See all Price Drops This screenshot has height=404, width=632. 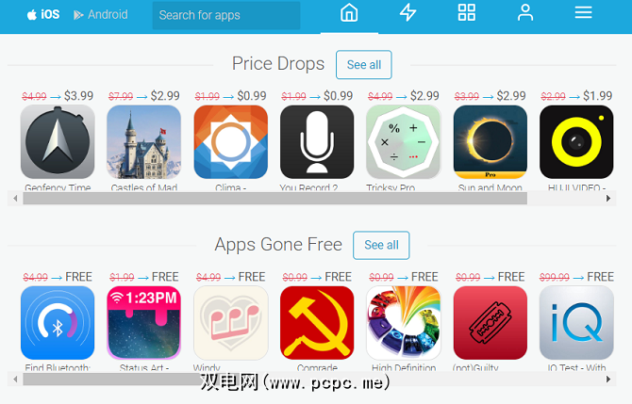click(x=363, y=65)
